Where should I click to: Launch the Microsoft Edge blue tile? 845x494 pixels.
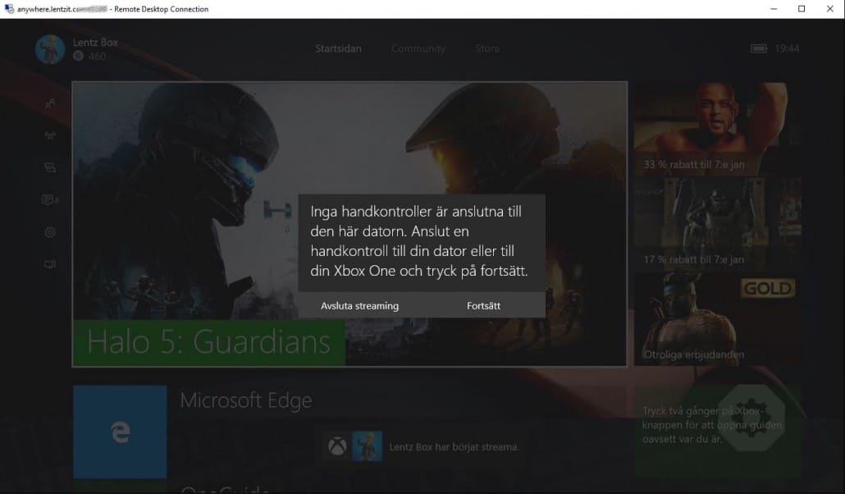(x=120, y=432)
